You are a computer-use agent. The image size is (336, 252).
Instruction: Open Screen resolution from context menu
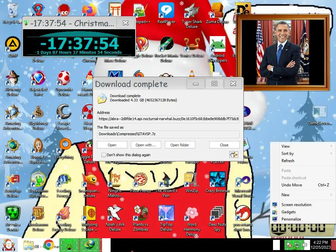click(x=303, y=205)
